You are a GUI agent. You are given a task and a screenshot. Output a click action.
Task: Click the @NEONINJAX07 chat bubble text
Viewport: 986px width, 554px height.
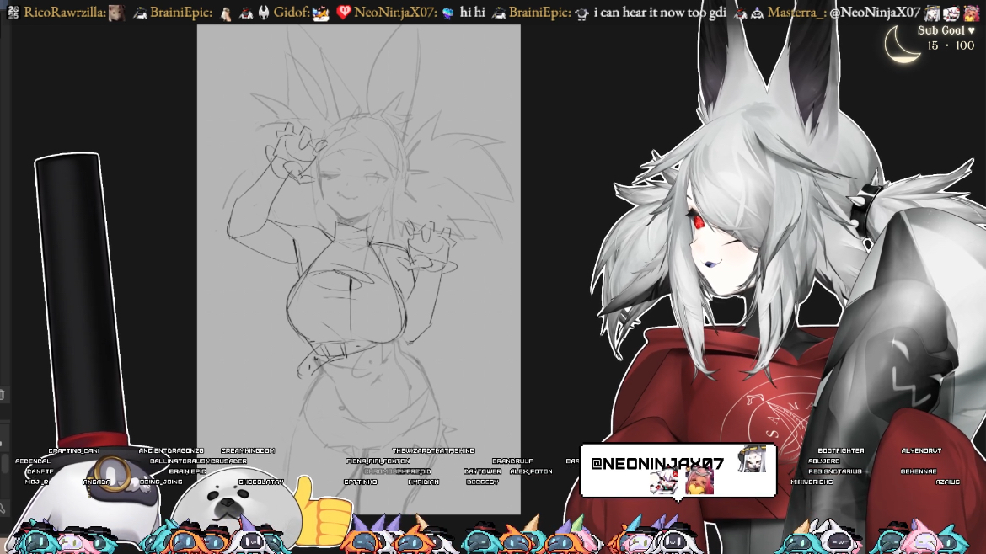[x=657, y=464]
